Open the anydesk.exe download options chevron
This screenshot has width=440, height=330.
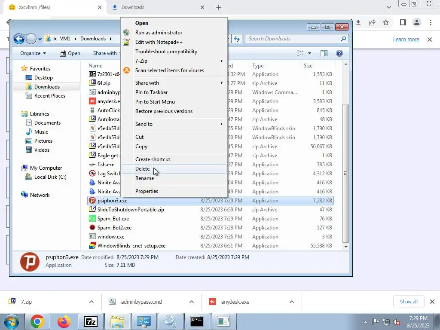tap(292, 302)
